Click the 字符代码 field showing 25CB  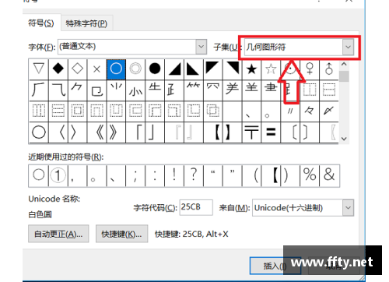pos(196,207)
